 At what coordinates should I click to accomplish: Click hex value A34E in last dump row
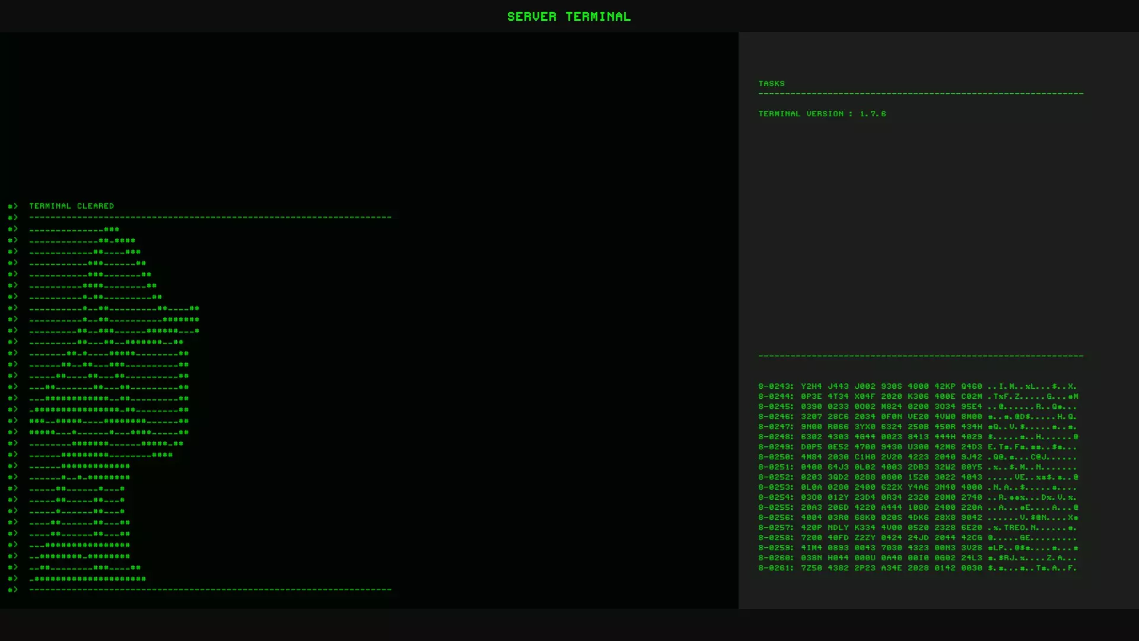[x=891, y=568]
